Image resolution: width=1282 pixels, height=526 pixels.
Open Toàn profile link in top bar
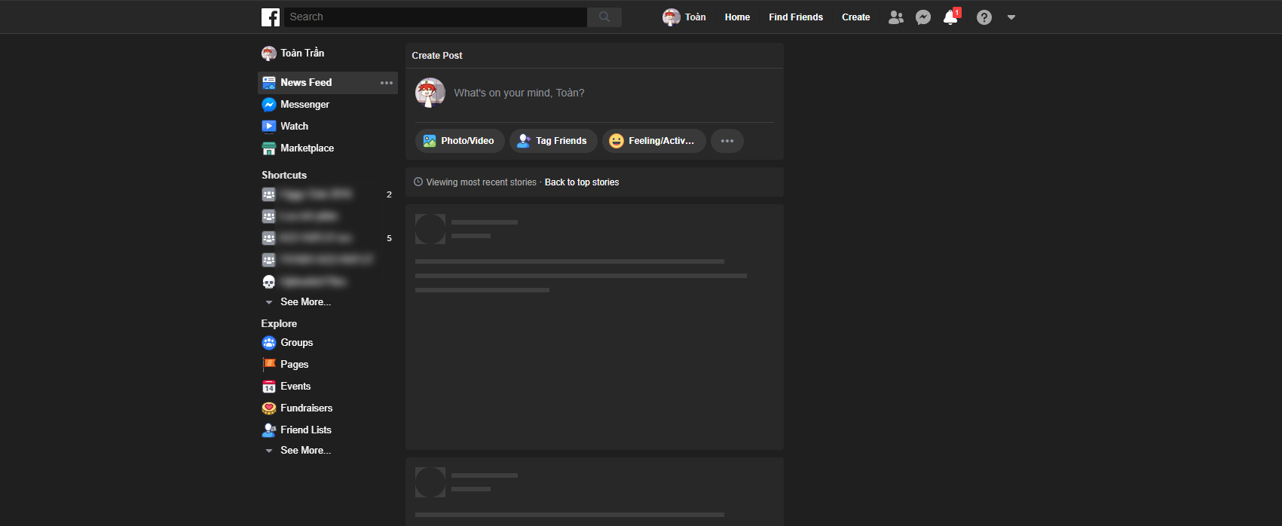(x=684, y=17)
